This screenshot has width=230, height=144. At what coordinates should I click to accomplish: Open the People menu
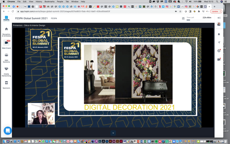(60, 2)
